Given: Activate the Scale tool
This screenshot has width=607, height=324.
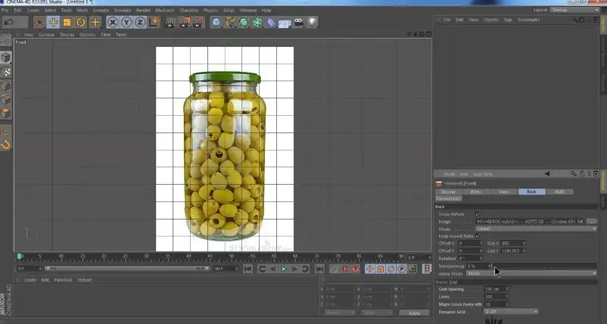Looking at the screenshot, I should click(x=67, y=22).
